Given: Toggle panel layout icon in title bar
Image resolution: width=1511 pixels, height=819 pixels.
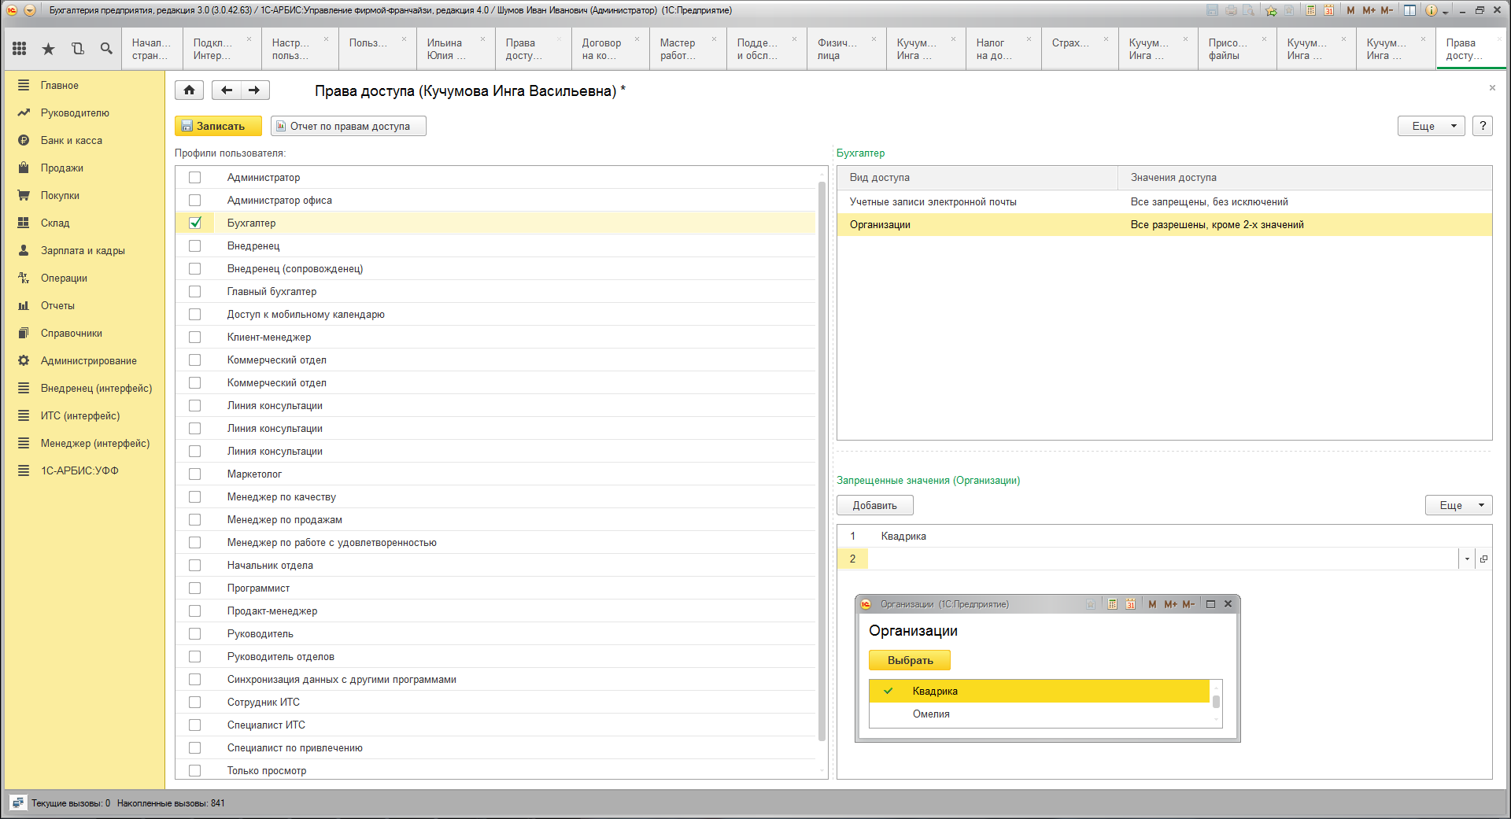Looking at the screenshot, I should pyautogui.click(x=1409, y=10).
